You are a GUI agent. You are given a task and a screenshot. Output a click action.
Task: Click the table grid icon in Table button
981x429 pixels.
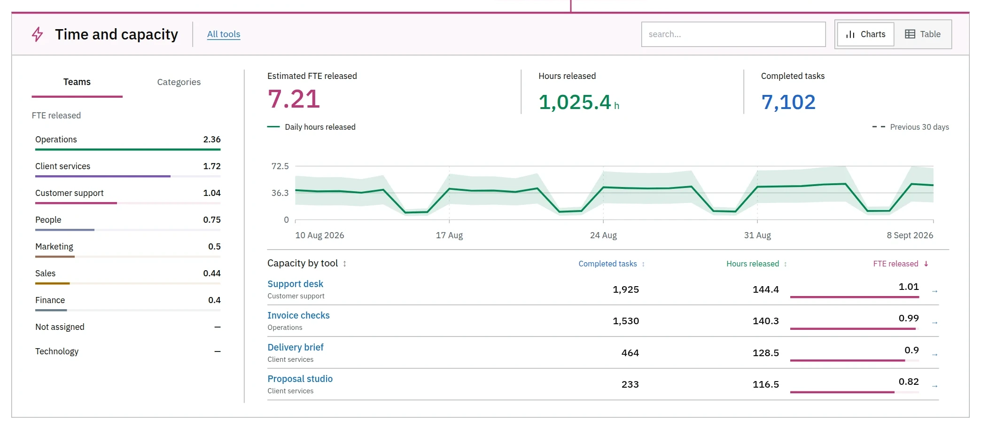pyautogui.click(x=910, y=34)
